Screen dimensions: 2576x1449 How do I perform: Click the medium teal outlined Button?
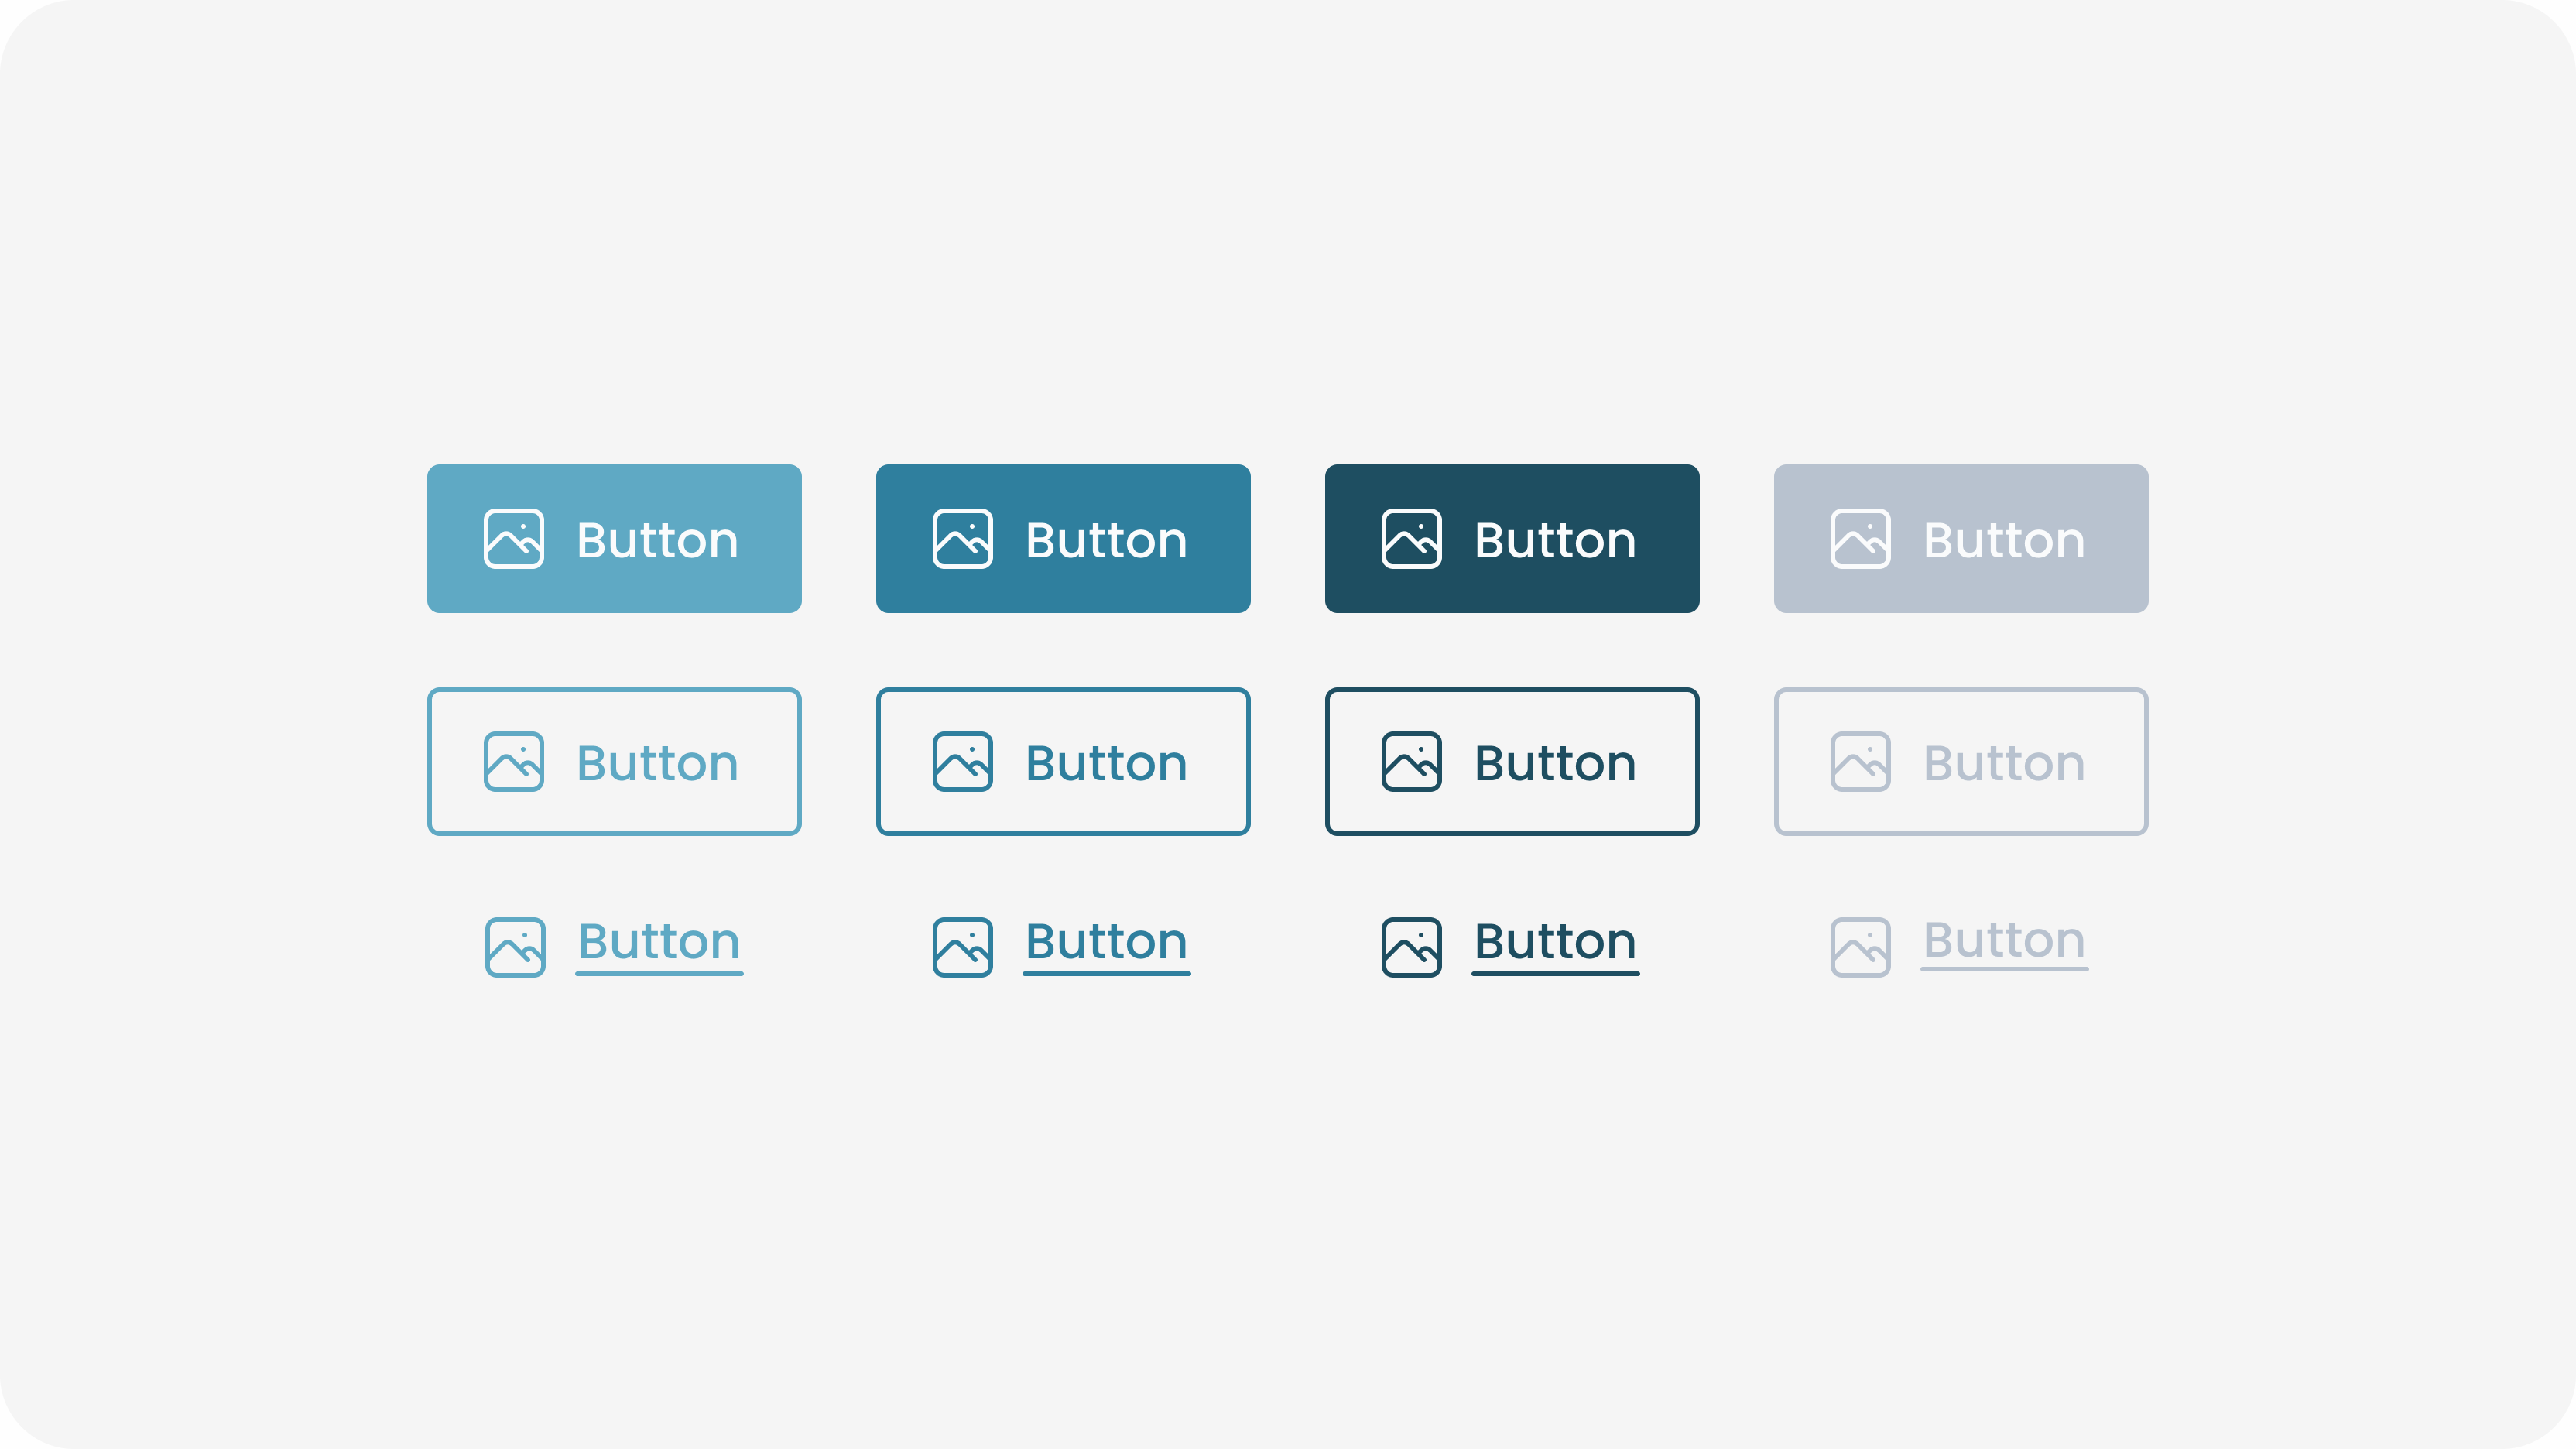click(x=1063, y=761)
